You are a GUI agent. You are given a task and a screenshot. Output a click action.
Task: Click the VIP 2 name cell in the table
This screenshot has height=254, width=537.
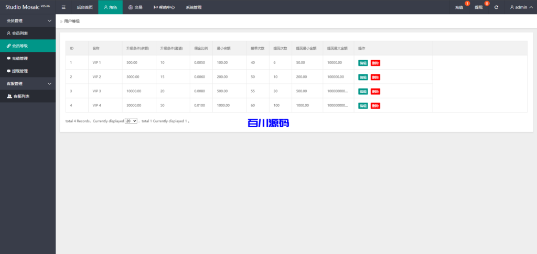(96, 77)
